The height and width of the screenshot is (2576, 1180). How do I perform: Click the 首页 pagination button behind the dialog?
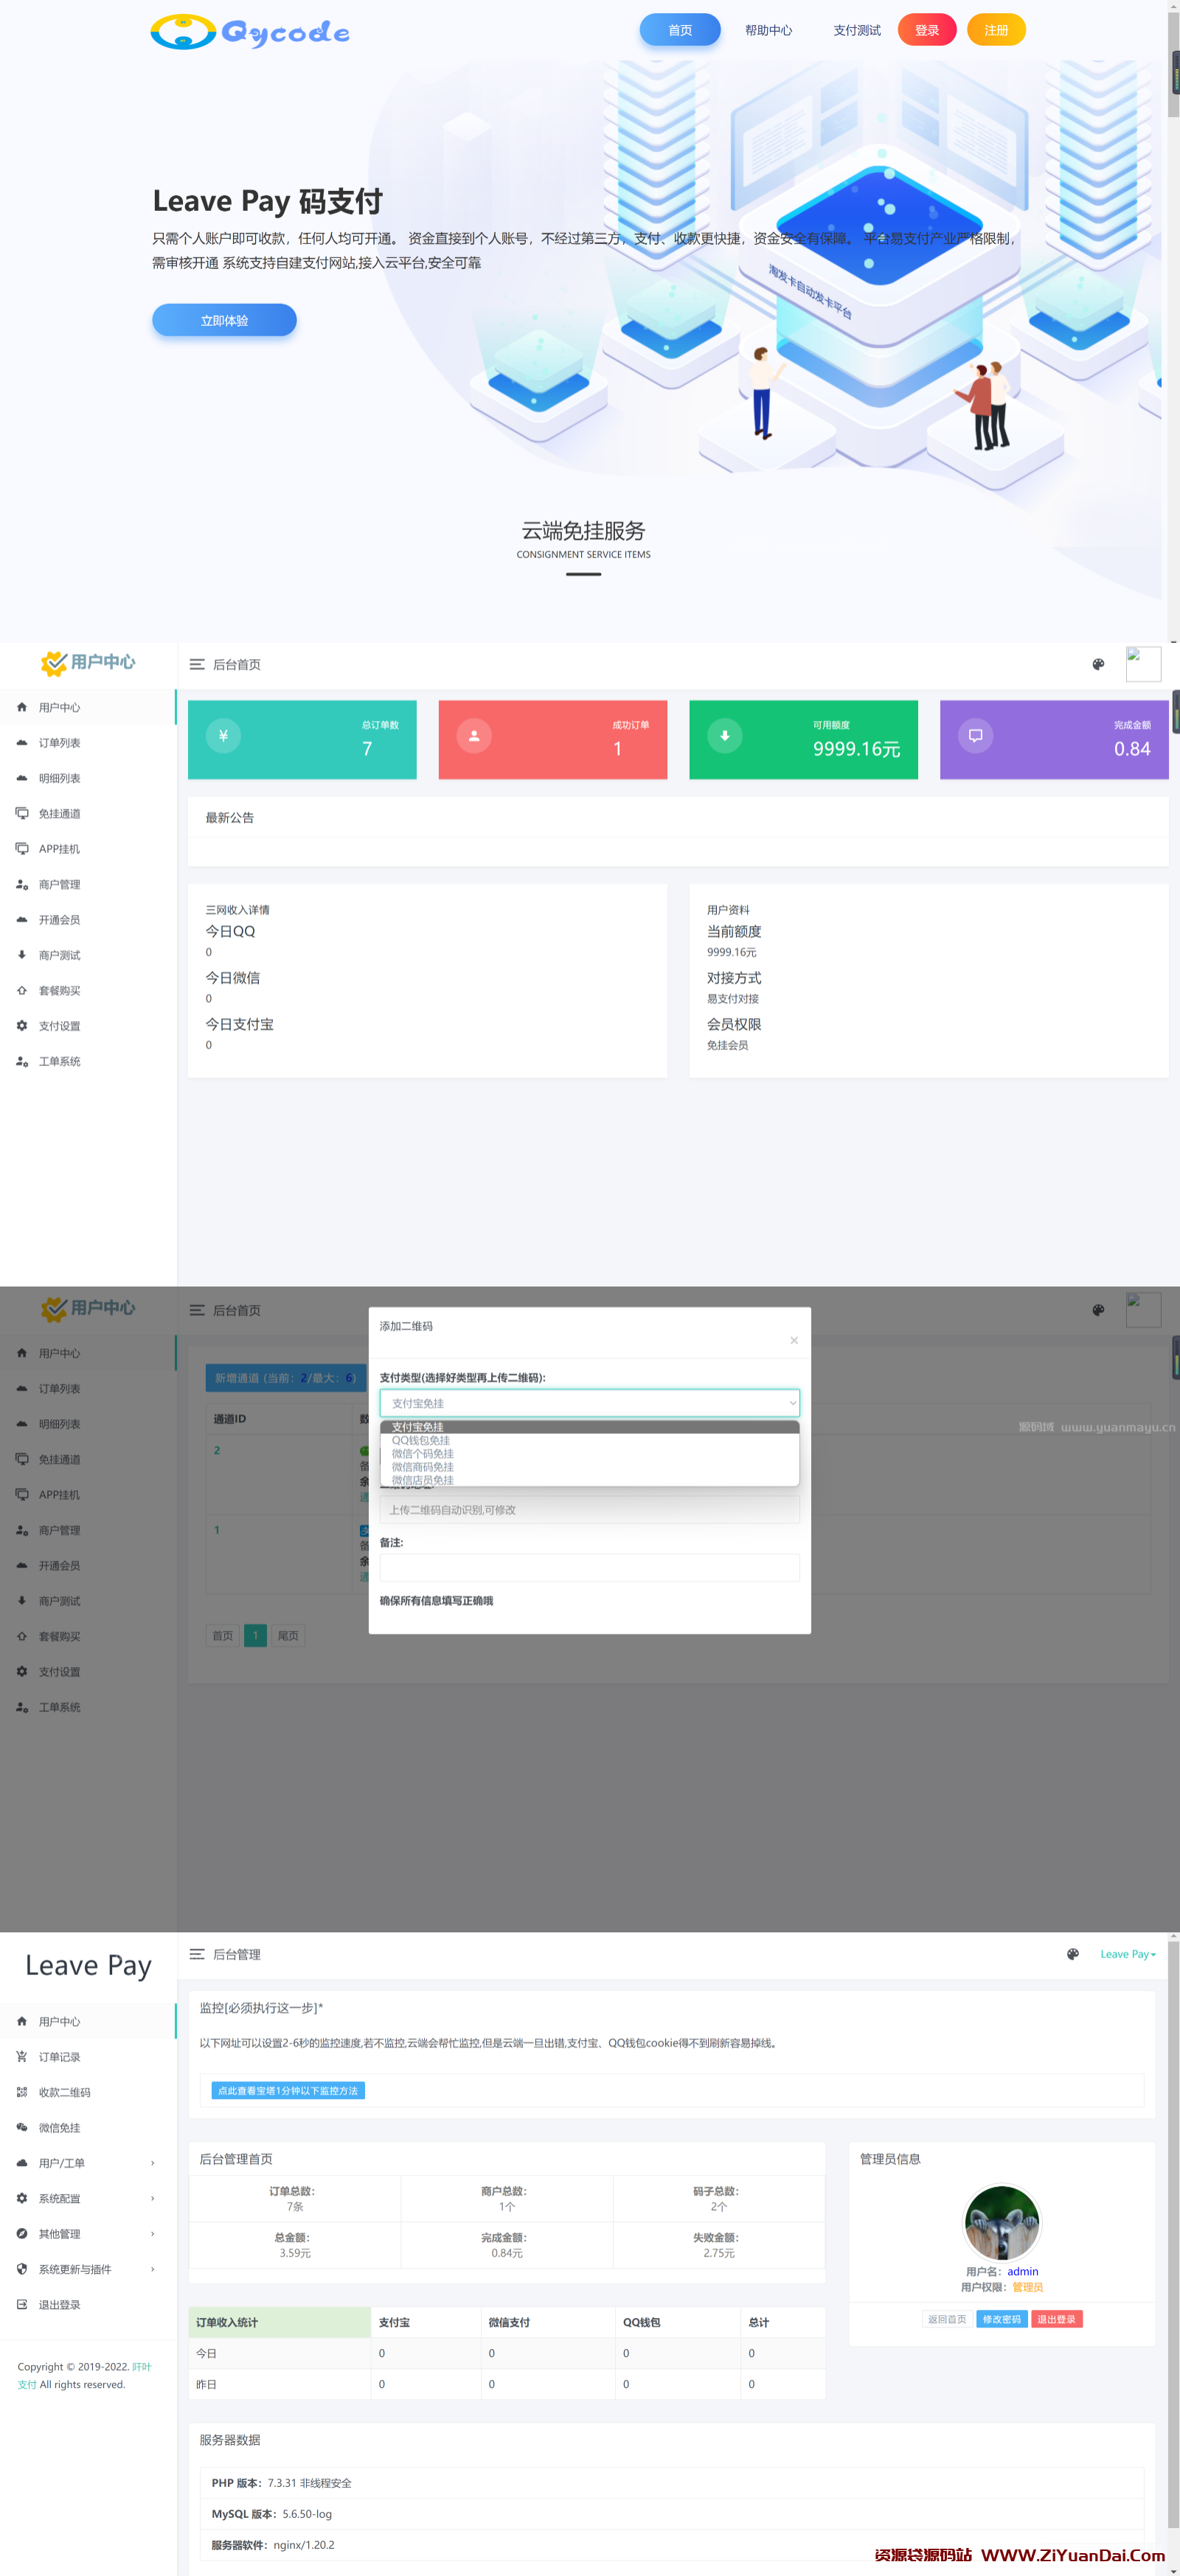222,1636
